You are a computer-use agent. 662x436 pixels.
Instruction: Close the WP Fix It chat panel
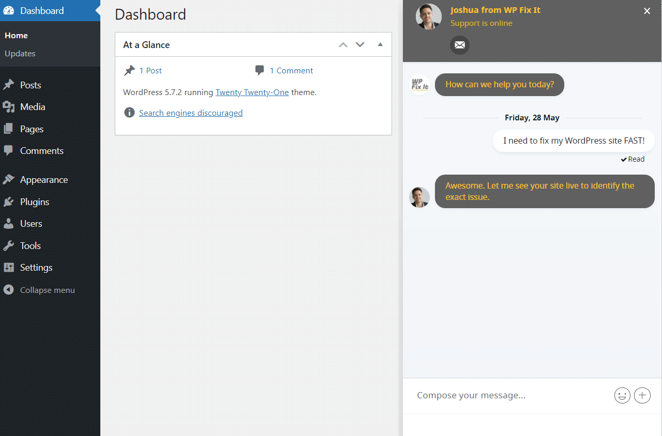647,11
